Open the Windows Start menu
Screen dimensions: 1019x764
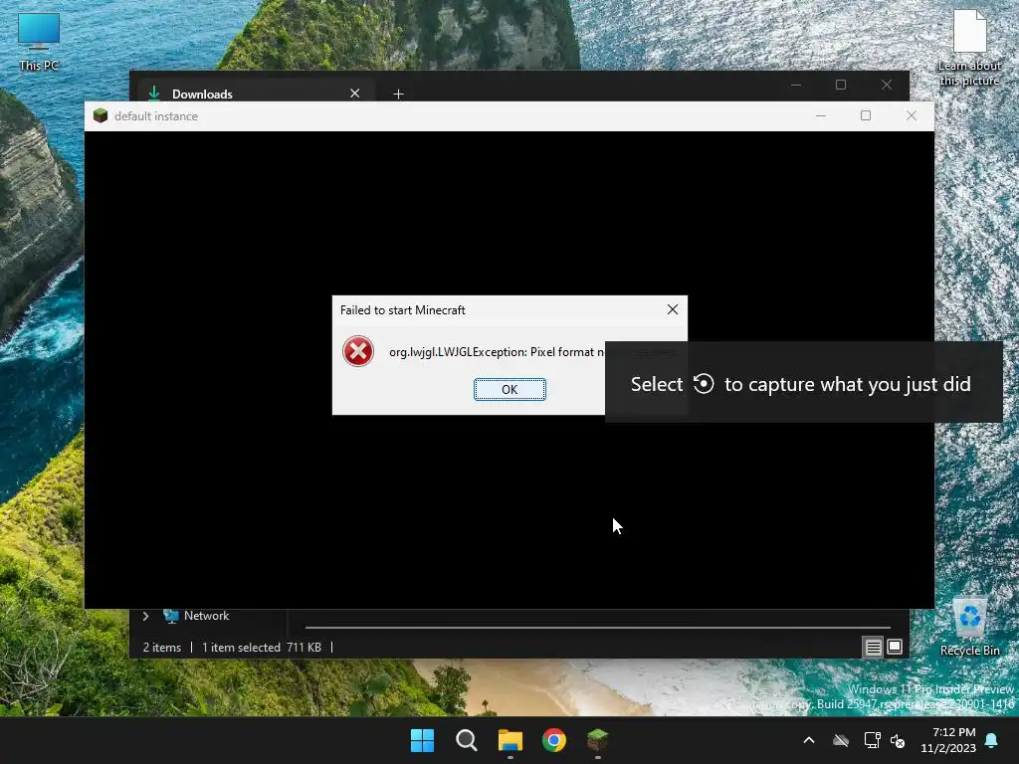(x=422, y=740)
